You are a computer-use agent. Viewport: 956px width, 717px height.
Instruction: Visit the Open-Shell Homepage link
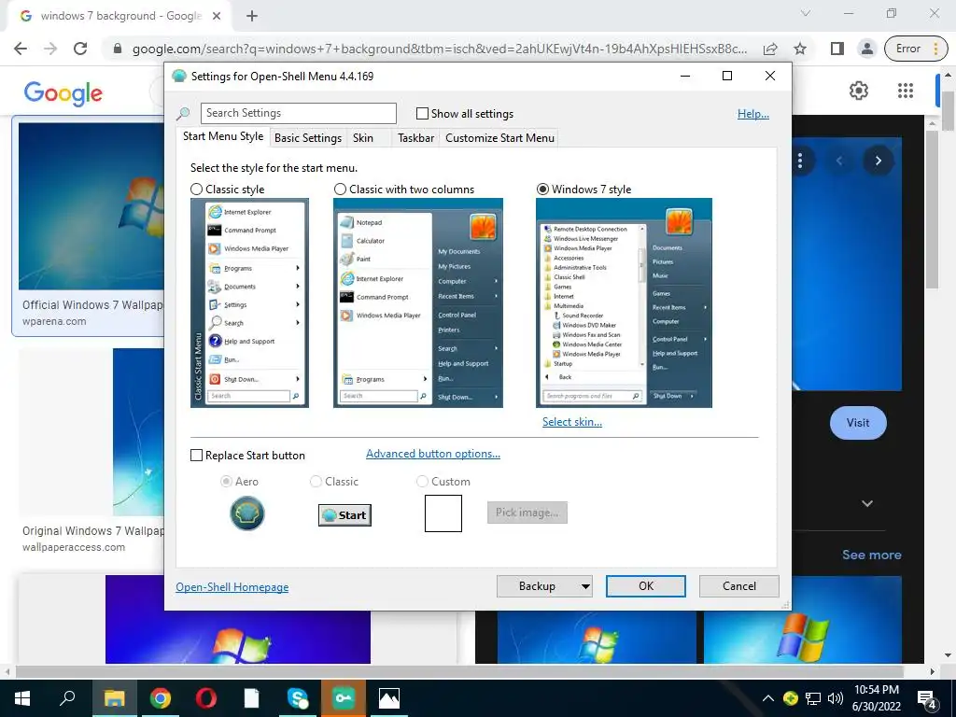coord(232,587)
